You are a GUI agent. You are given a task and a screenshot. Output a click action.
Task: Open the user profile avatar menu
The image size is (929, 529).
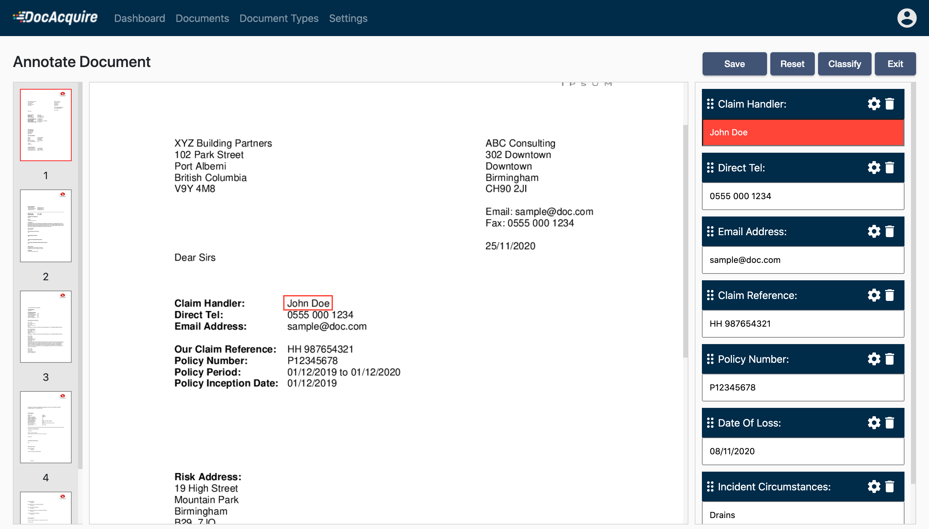pos(906,18)
